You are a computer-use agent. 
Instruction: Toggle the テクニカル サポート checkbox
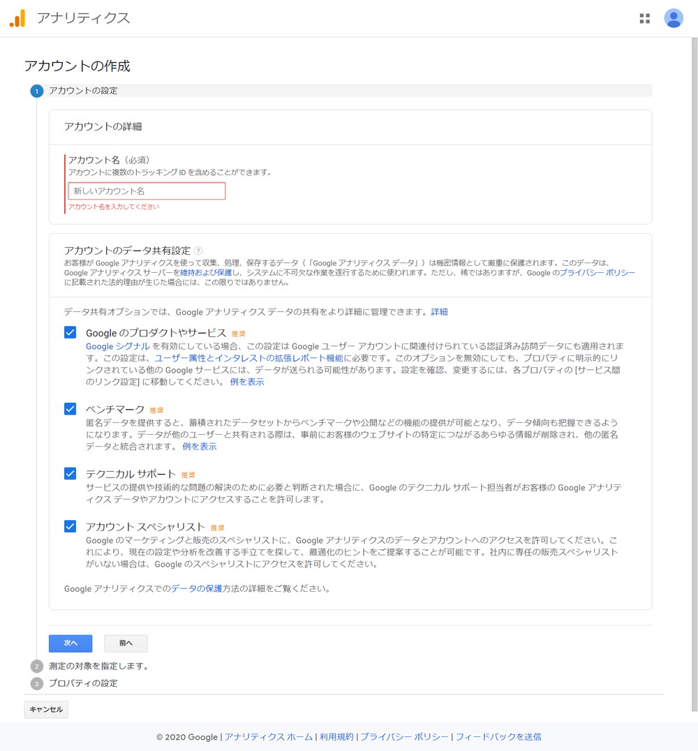click(x=70, y=473)
